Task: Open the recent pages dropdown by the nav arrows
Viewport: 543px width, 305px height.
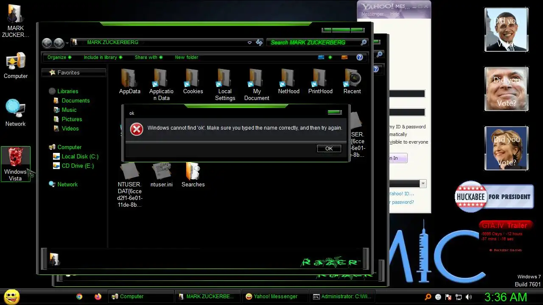Action: [x=67, y=43]
